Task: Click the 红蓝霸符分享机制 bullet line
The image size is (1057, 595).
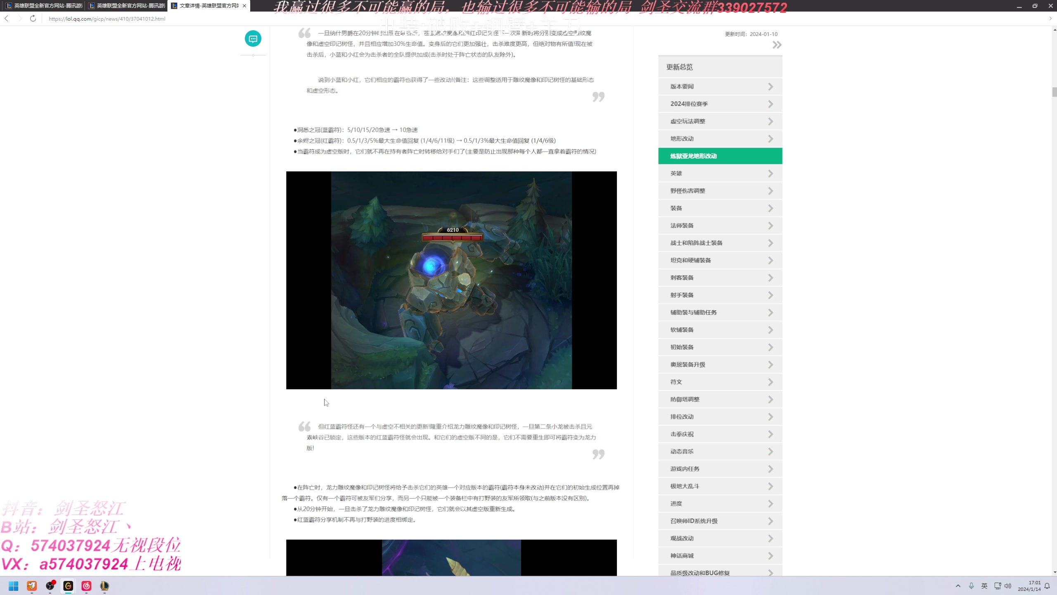Action: coord(355,520)
